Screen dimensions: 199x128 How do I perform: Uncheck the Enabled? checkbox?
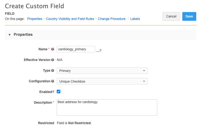point(58,92)
